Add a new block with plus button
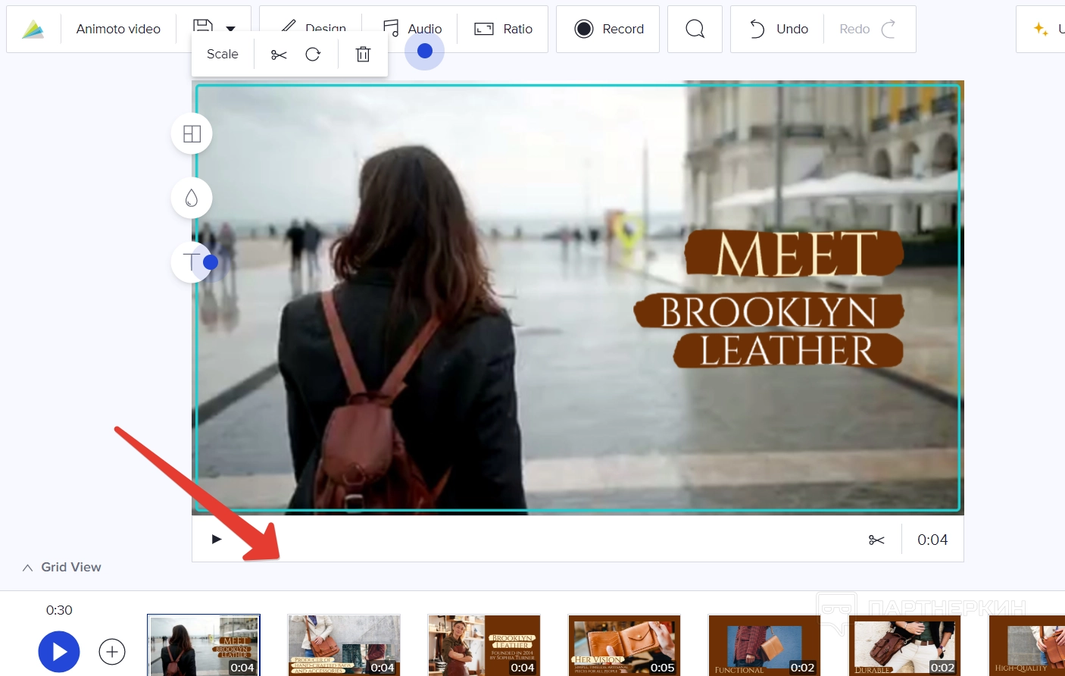Viewport: 1065px width, 676px height. tap(112, 651)
